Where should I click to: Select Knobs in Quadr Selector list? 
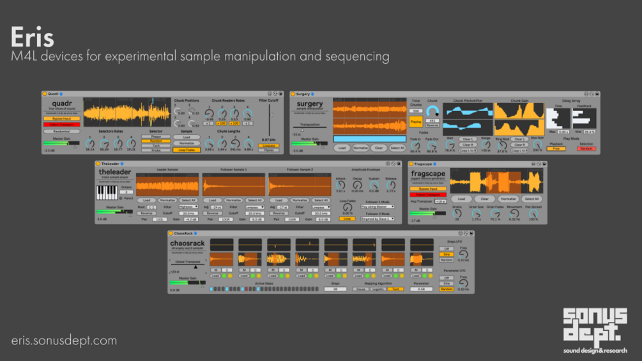click(x=156, y=150)
